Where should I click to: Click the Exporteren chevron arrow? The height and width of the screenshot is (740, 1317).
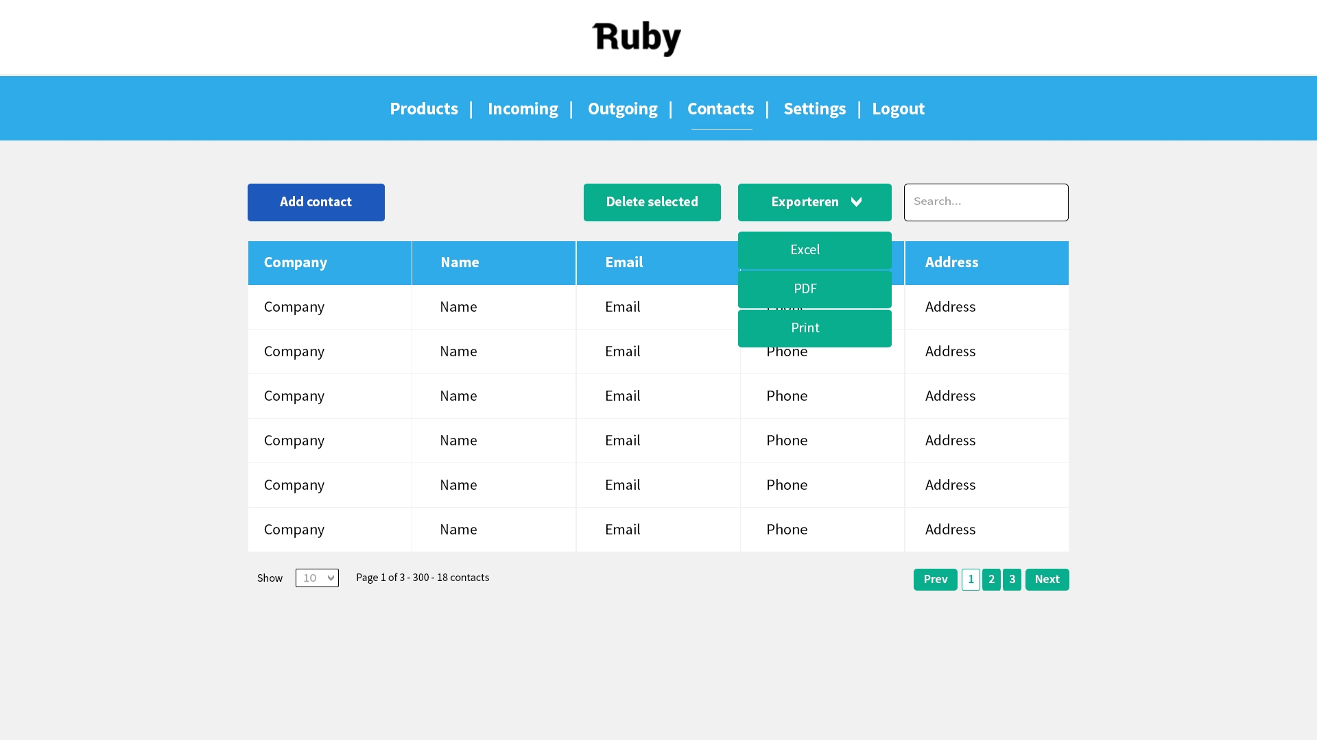856,202
